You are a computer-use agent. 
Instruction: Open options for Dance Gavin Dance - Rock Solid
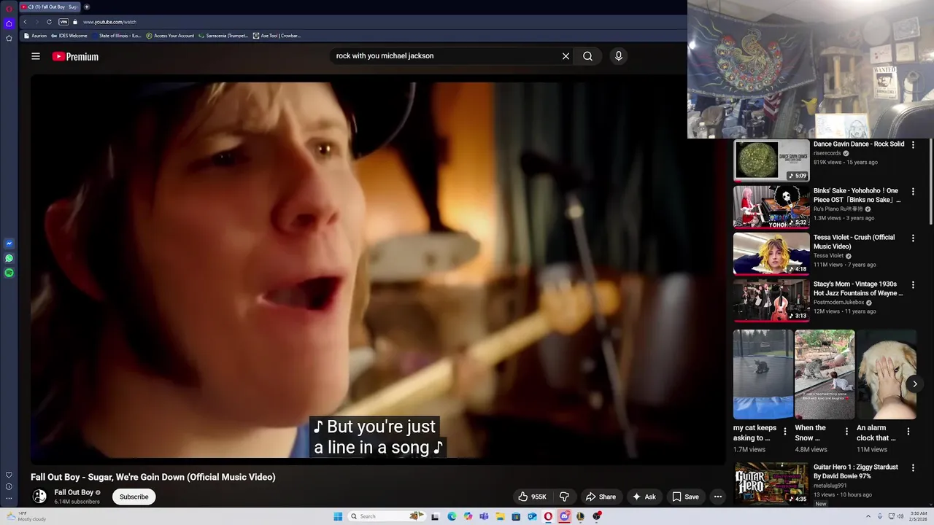913,145
